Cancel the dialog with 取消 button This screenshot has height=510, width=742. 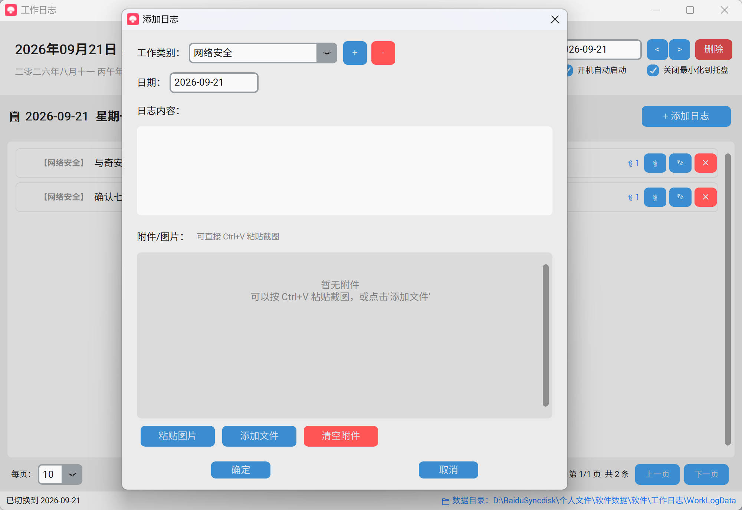[x=448, y=470]
